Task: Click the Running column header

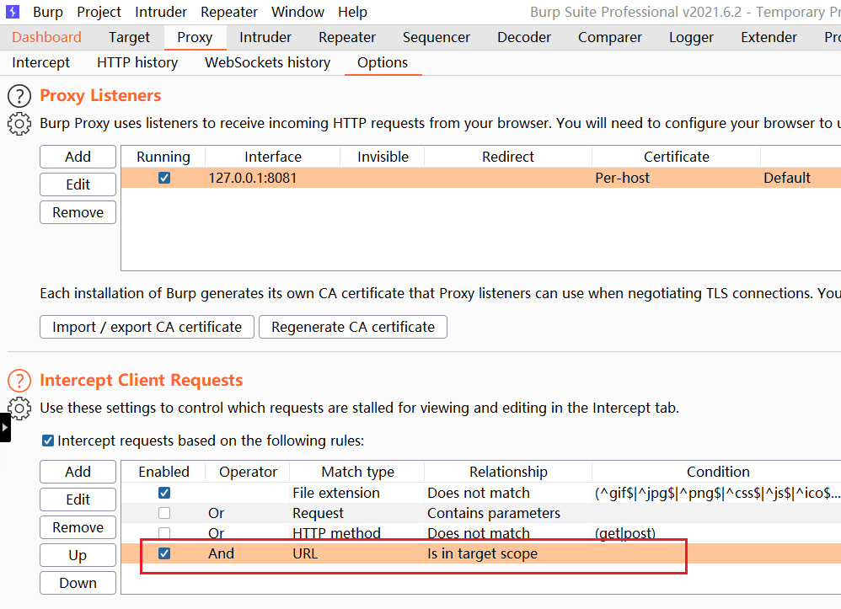Action: point(163,157)
